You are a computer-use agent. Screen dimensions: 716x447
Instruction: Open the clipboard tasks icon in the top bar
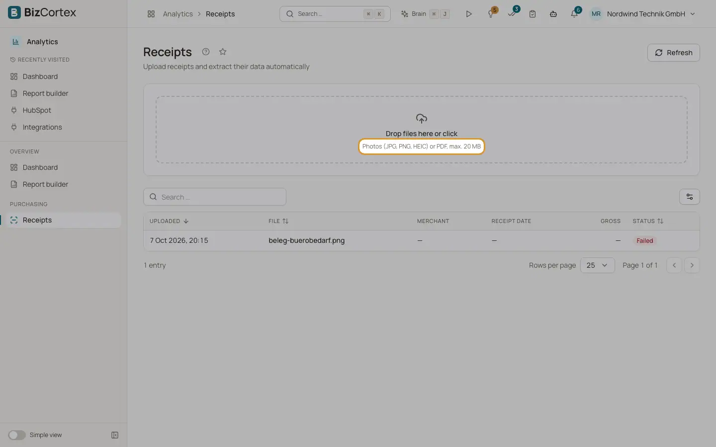pos(533,14)
